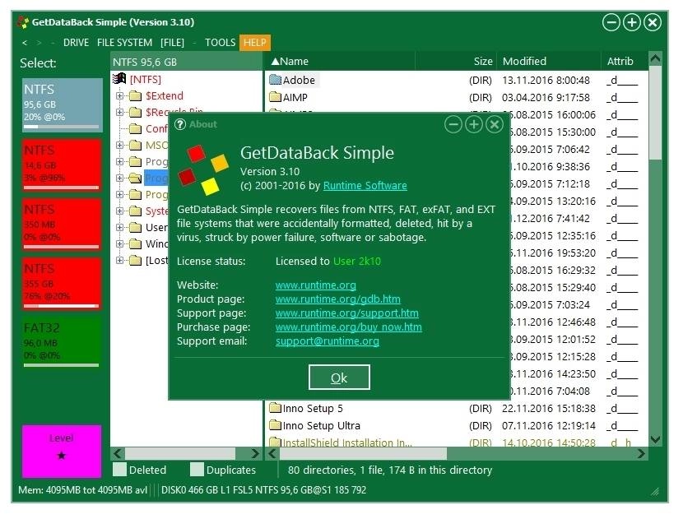683x519 pixels.
Task: Click the star in Level box
Action: [x=62, y=456]
